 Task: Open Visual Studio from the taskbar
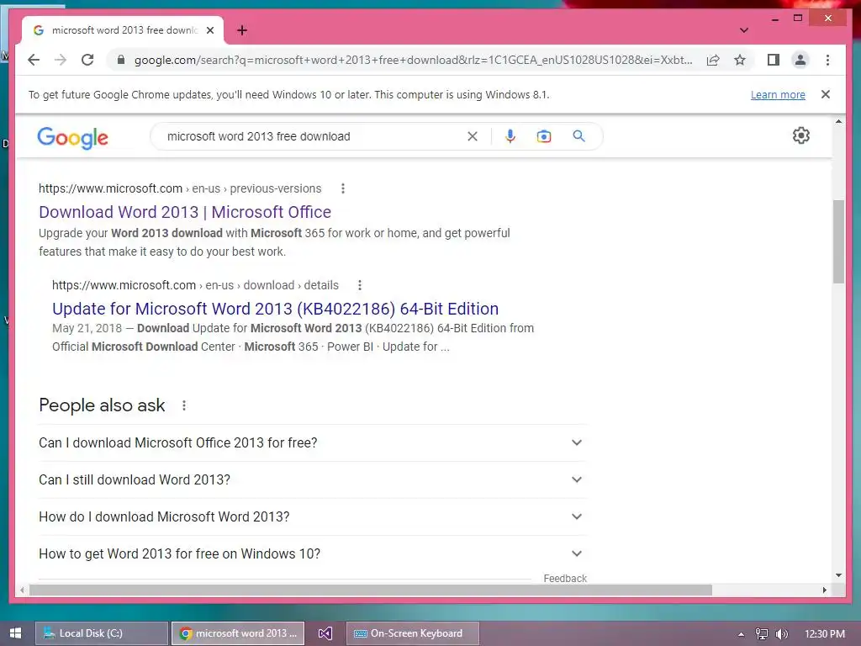[325, 633]
